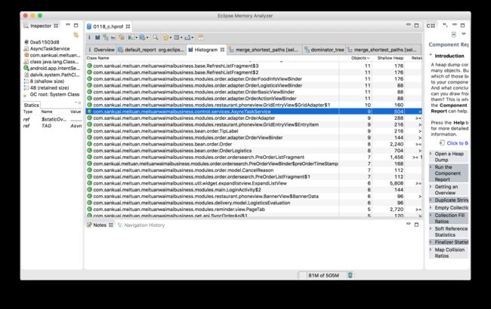Click the 'Click to Begin' link

click(x=458, y=143)
